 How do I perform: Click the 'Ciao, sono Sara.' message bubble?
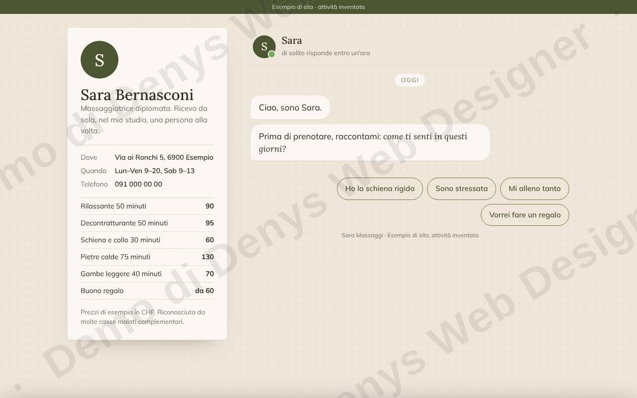coord(290,107)
